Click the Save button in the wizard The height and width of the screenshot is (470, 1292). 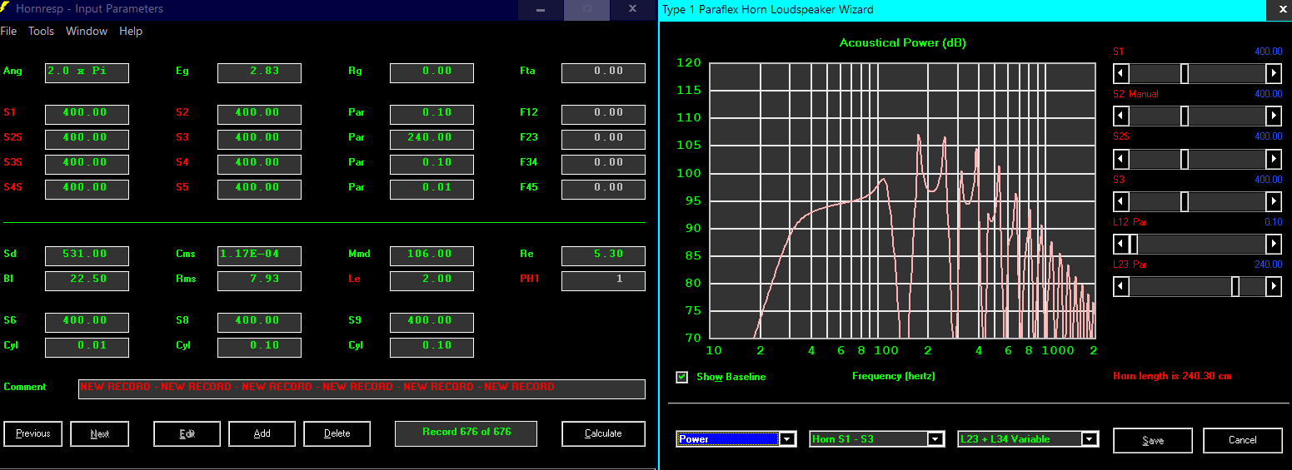point(1153,440)
